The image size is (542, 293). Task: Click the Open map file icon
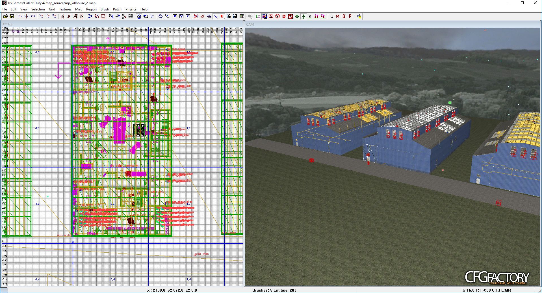pos(5,16)
